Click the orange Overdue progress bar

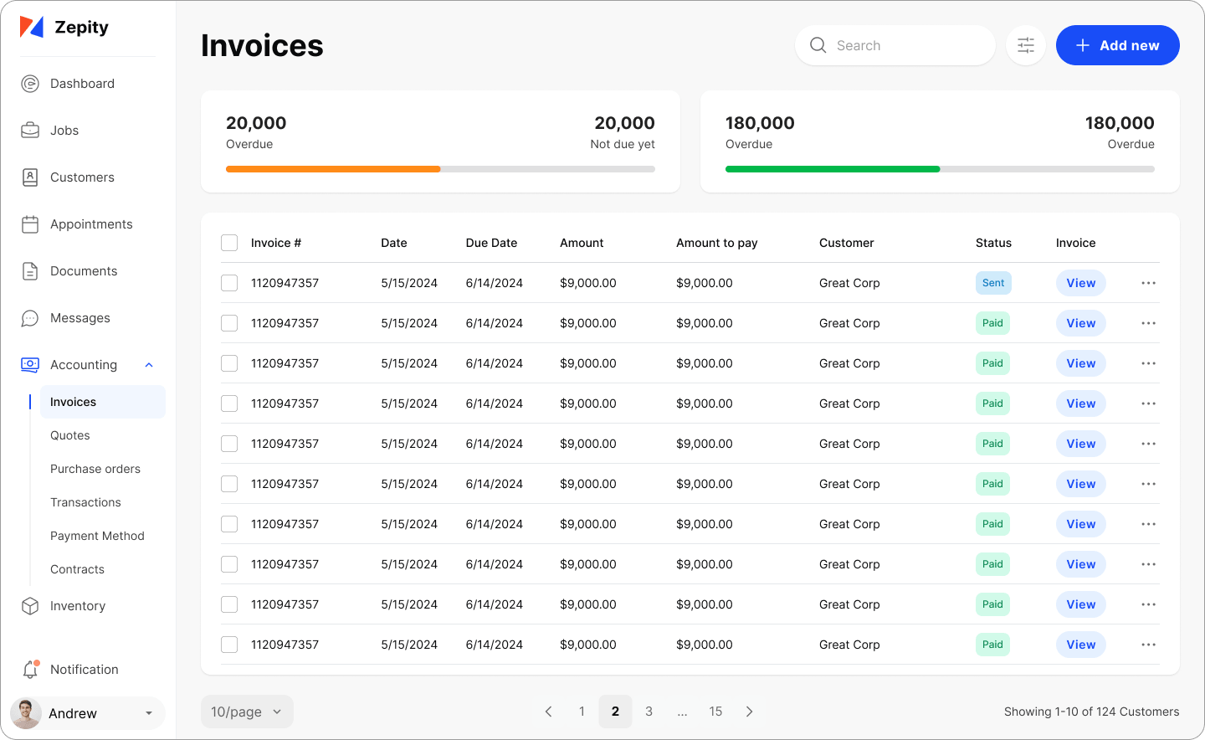click(x=332, y=168)
